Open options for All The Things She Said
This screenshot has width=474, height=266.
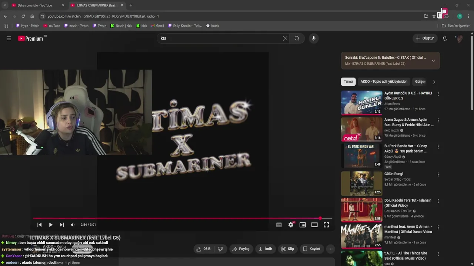coord(438,254)
